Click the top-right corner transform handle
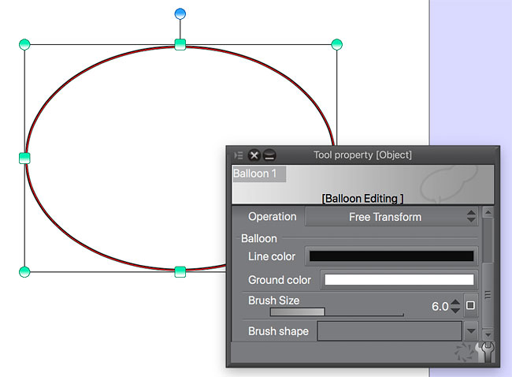This screenshot has width=512, height=377. (x=336, y=44)
